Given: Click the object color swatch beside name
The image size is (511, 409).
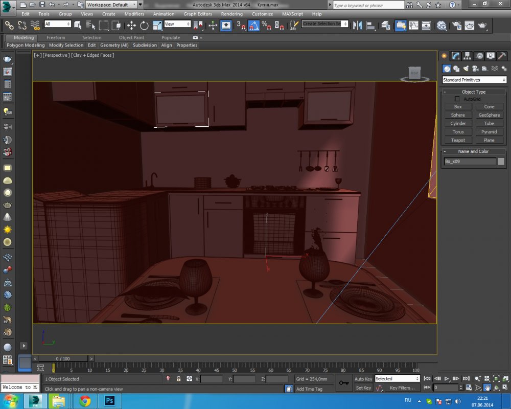Looking at the screenshot, I should 501,162.
